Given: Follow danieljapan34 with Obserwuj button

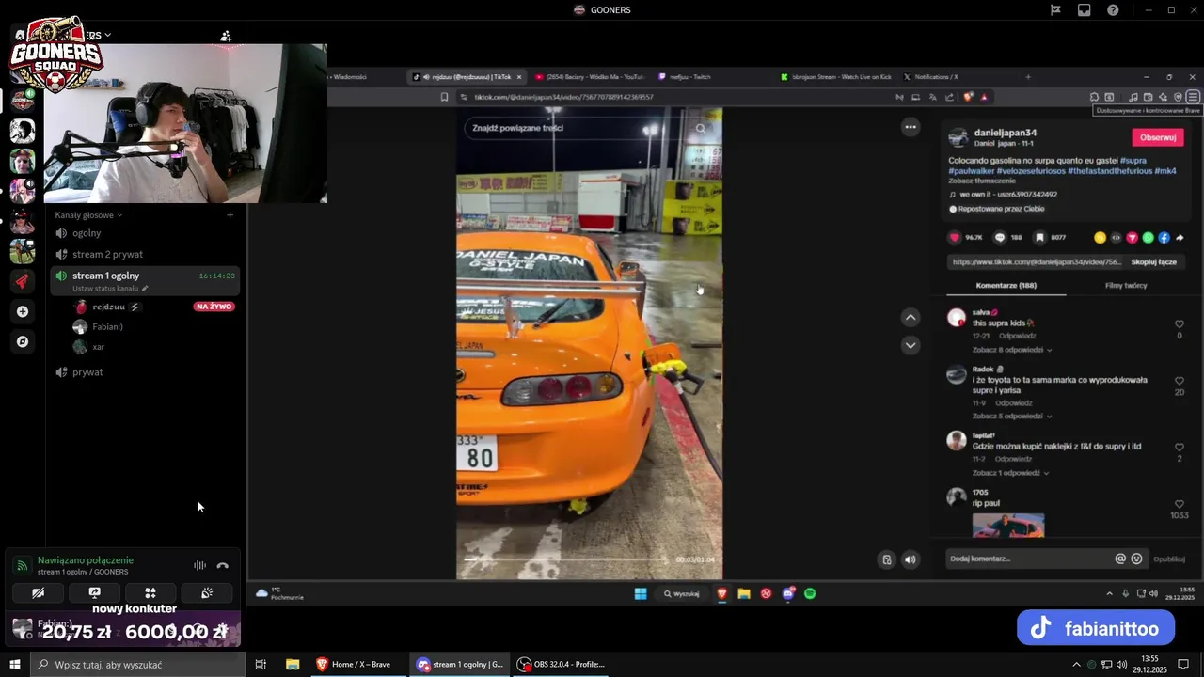Looking at the screenshot, I should click(x=1158, y=137).
